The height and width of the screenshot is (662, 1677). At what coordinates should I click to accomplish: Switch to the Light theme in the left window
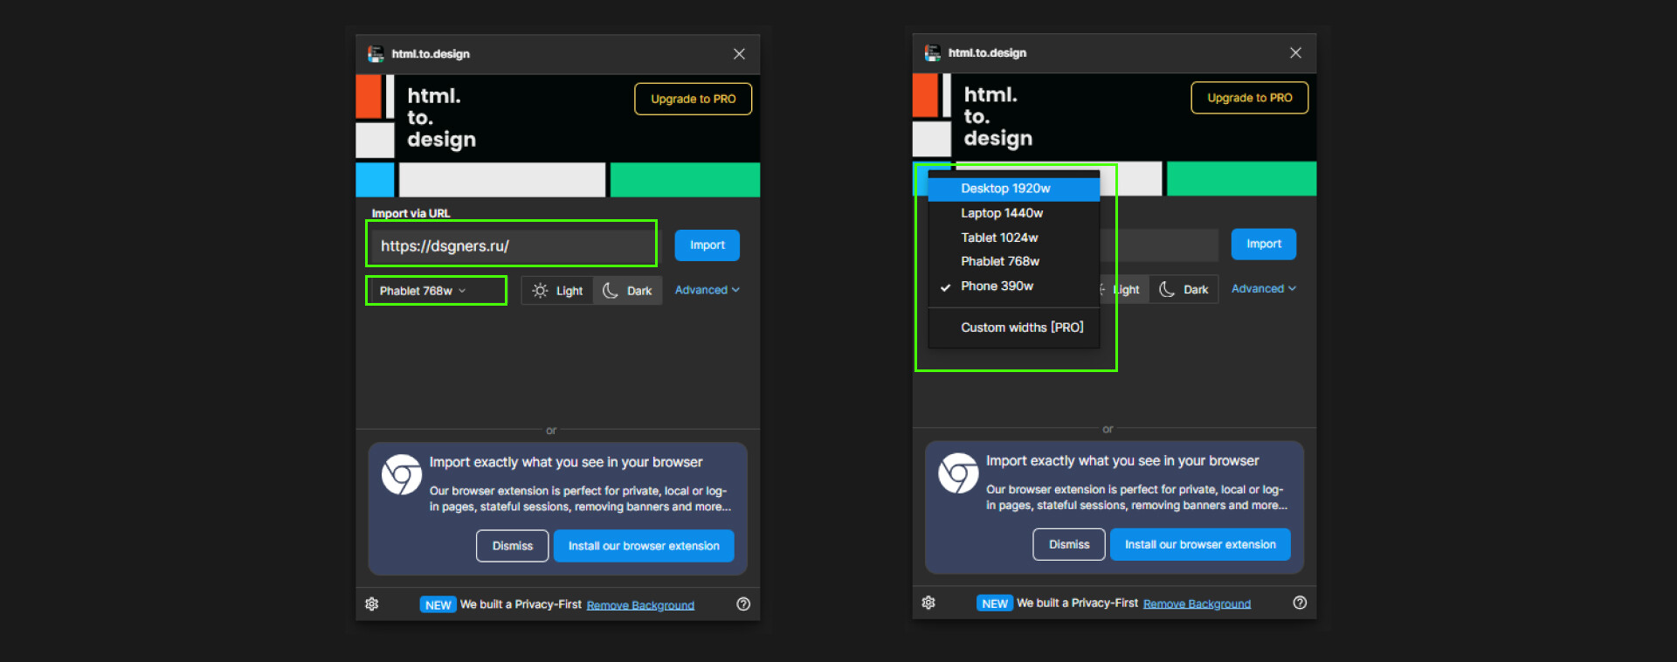coord(557,291)
